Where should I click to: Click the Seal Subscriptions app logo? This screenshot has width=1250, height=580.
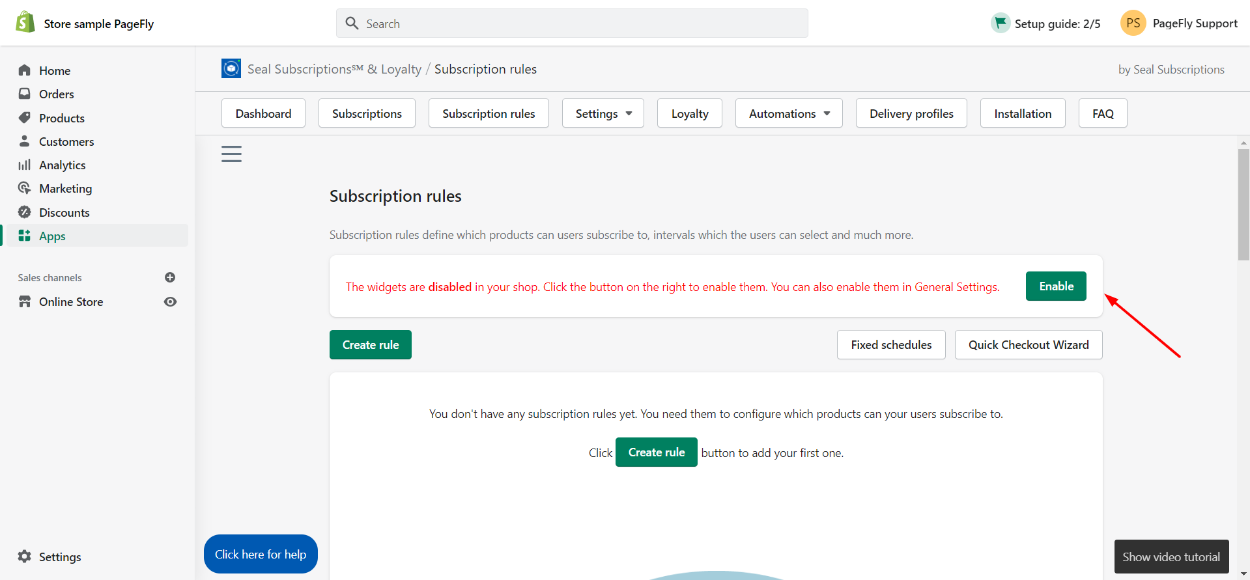click(x=231, y=68)
